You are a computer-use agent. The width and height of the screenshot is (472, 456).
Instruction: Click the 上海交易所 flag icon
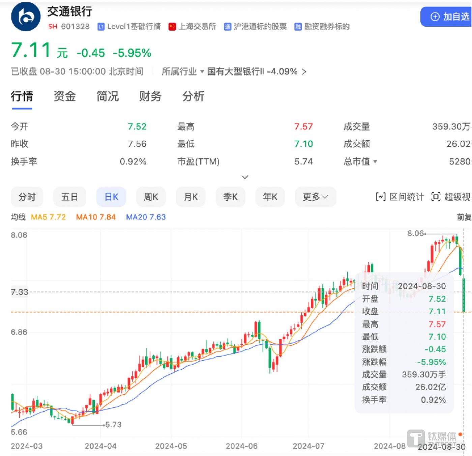173,27
